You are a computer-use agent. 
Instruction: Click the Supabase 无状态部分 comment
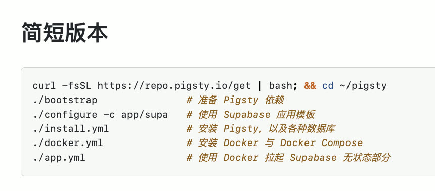click(x=340, y=158)
